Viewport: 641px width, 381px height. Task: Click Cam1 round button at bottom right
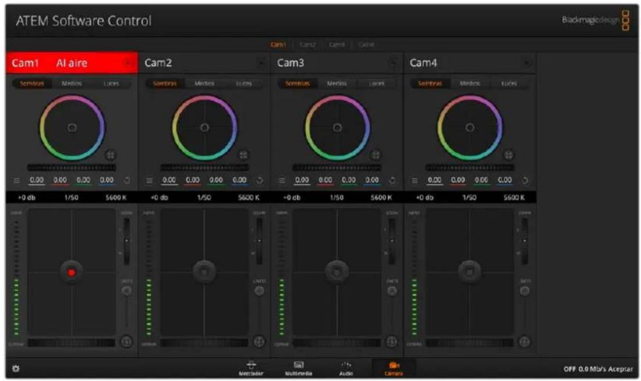(x=127, y=342)
